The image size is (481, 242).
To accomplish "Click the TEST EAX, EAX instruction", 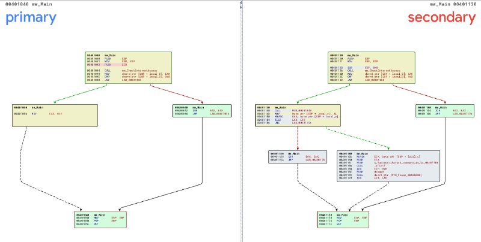I will point(283,120).
